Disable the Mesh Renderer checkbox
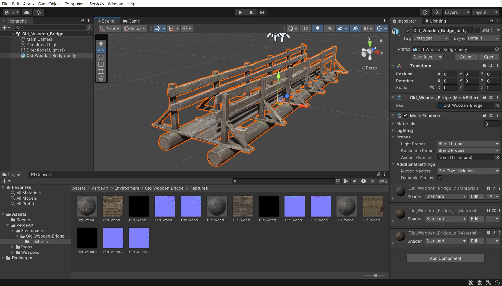The height and width of the screenshot is (286, 502). (405, 115)
